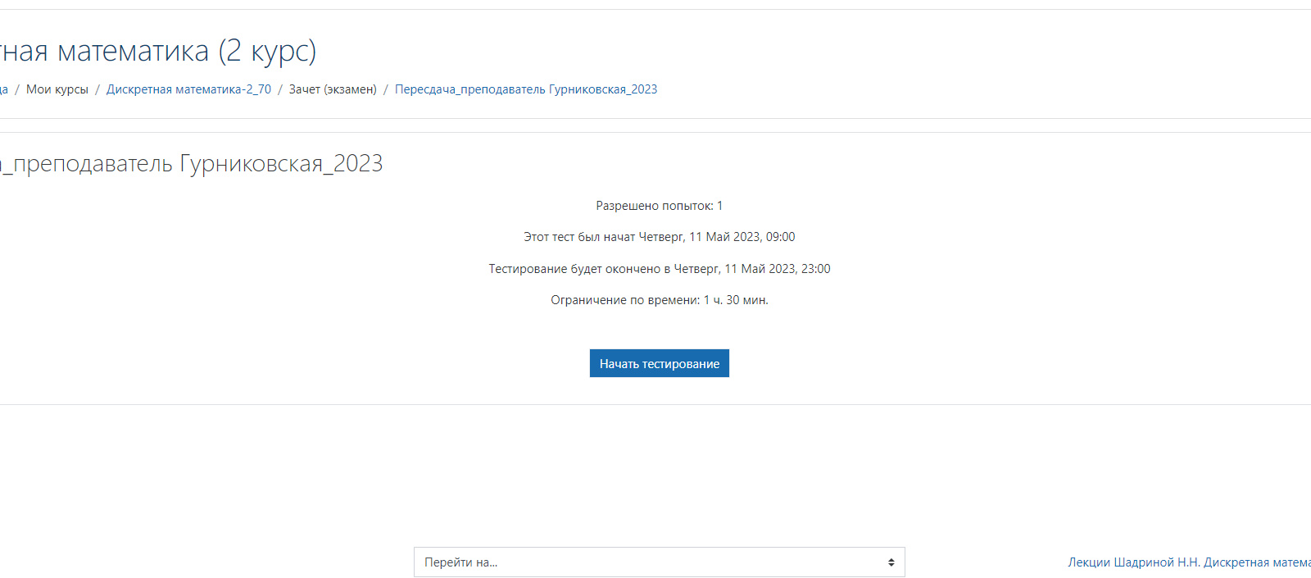Open the Пересдача_преподаватель Гурниковская_2023 breadcrumb link

coord(525,89)
